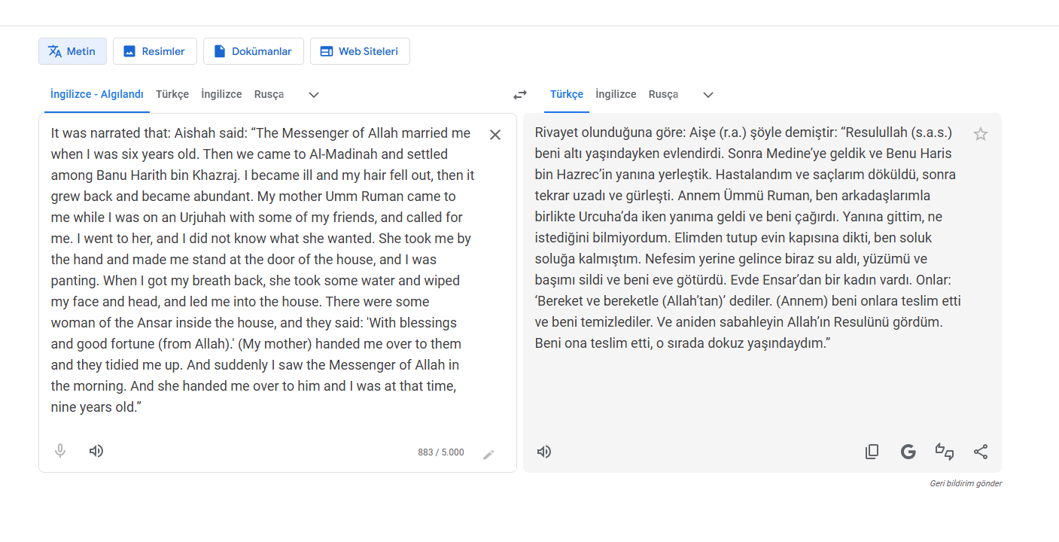Swap source and target languages
The image size is (1059, 542).
[x=520, y=95]
